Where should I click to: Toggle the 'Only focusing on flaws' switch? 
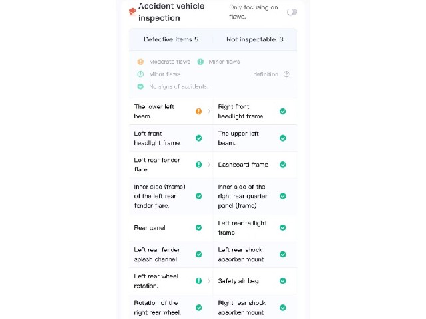click(292, 12)
